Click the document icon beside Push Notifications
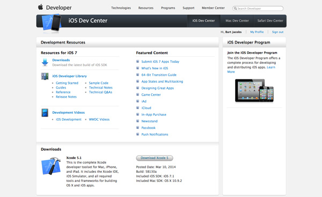 (137, 134)
